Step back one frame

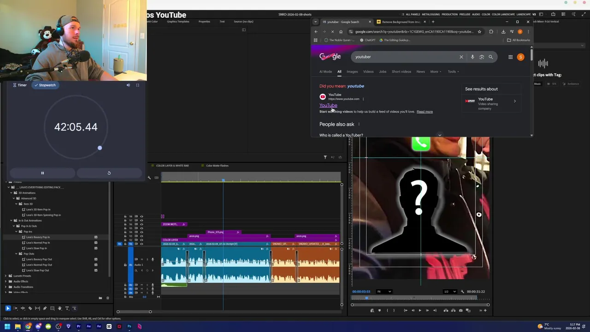(x=413, y=310)
